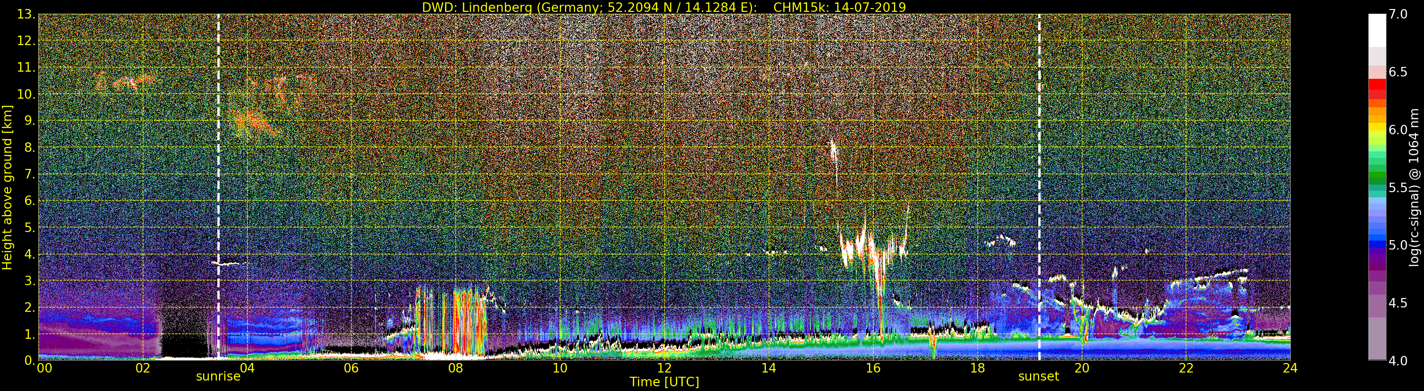Click time axis tick label '20'
The width and height of the screenshot is (1424, 391).
[x=1082, y=368]
